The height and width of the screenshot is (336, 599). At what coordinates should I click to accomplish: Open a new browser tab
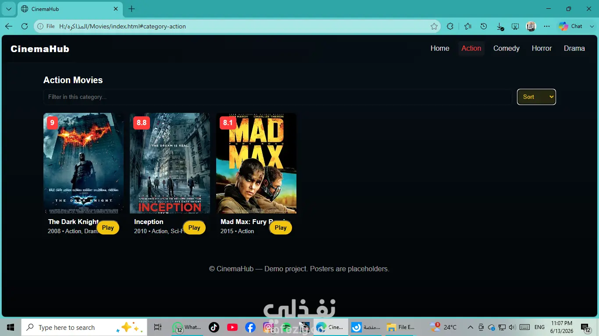[132, 9]
